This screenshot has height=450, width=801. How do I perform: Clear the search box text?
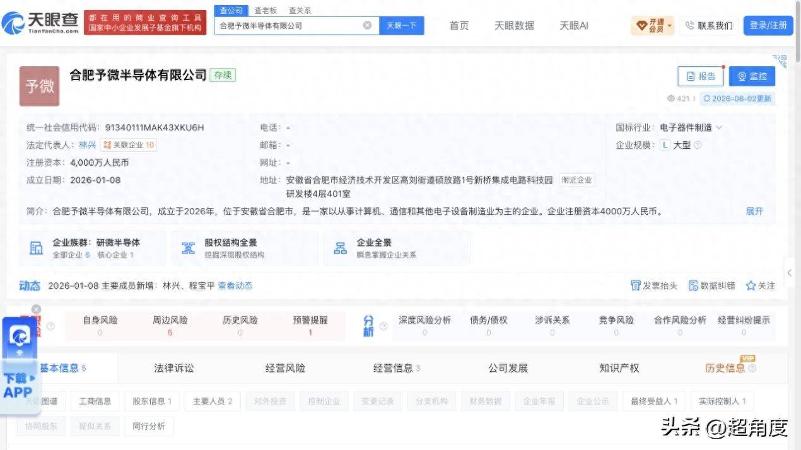click(367, 25)
